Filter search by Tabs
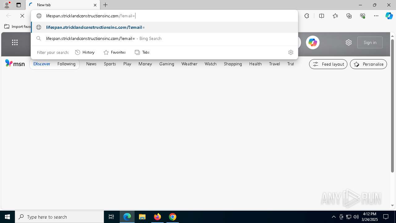The image size is (396, 223). point(142,52)
